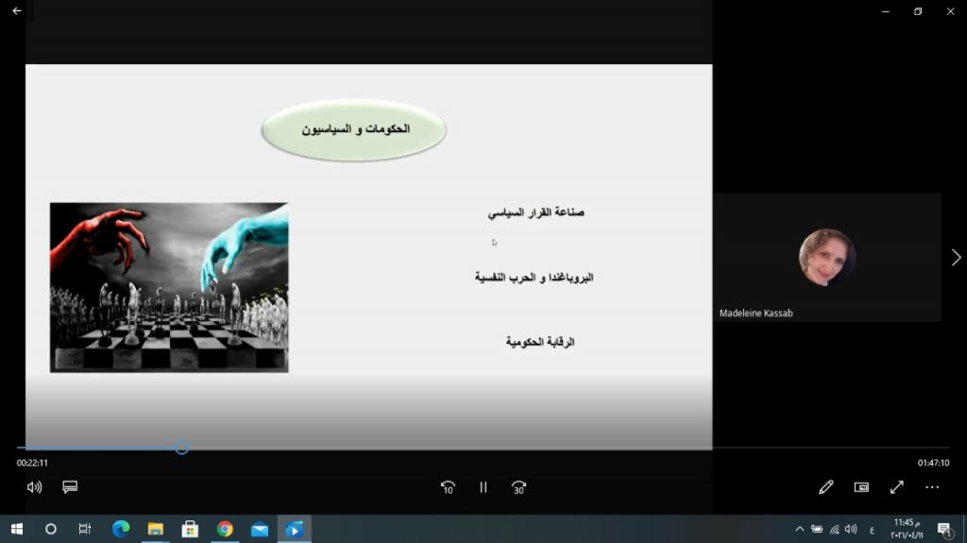
Task: Open File Explorer from the taskbar
Action: (156, 529)
